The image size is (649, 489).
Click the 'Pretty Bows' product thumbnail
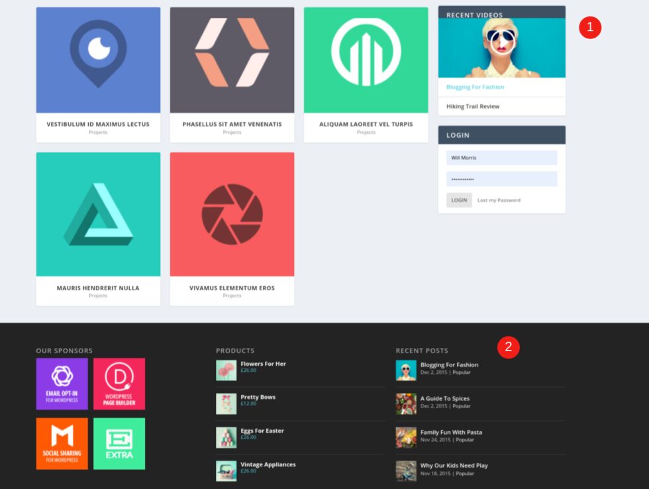click(x=226, y=403)
